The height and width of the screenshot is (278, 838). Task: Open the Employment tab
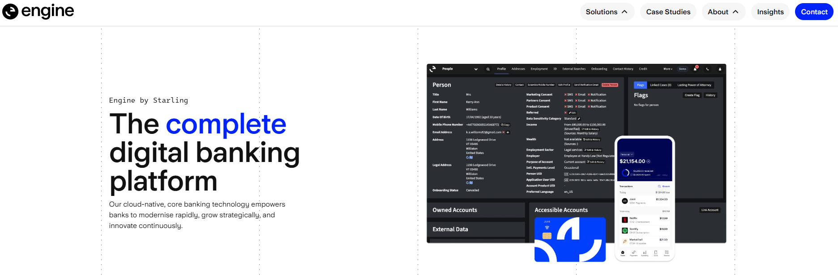(539, 69)
